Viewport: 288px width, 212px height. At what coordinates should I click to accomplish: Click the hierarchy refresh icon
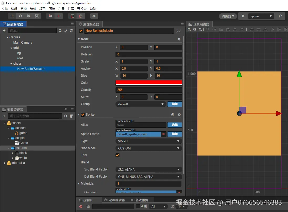coord(71,31)
